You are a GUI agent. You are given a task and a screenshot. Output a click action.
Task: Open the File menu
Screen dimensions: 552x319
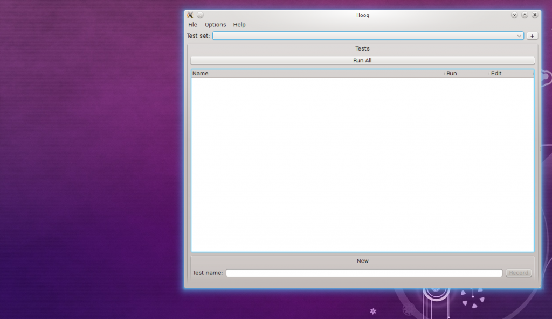point(192,25)
